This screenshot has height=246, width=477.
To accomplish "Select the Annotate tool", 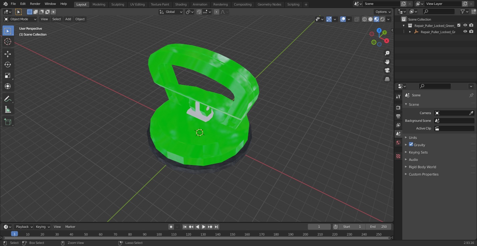I will point(8,99).
